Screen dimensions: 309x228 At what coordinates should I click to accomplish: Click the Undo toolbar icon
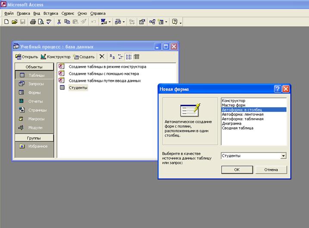point(94,22)
